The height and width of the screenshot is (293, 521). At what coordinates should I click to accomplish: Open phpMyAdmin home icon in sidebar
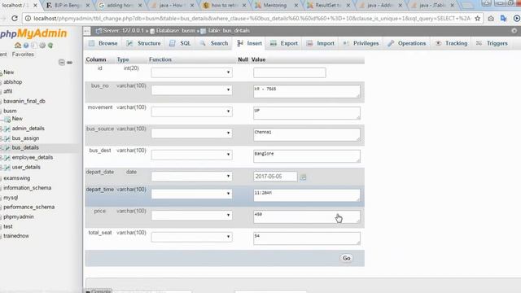click(x=18, y=46)
